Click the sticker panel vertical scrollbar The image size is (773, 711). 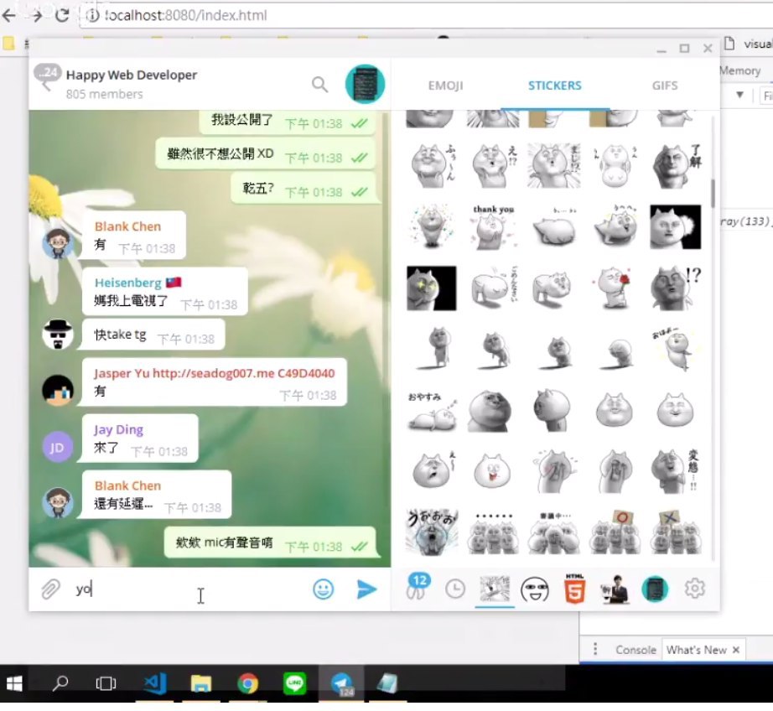713,193
